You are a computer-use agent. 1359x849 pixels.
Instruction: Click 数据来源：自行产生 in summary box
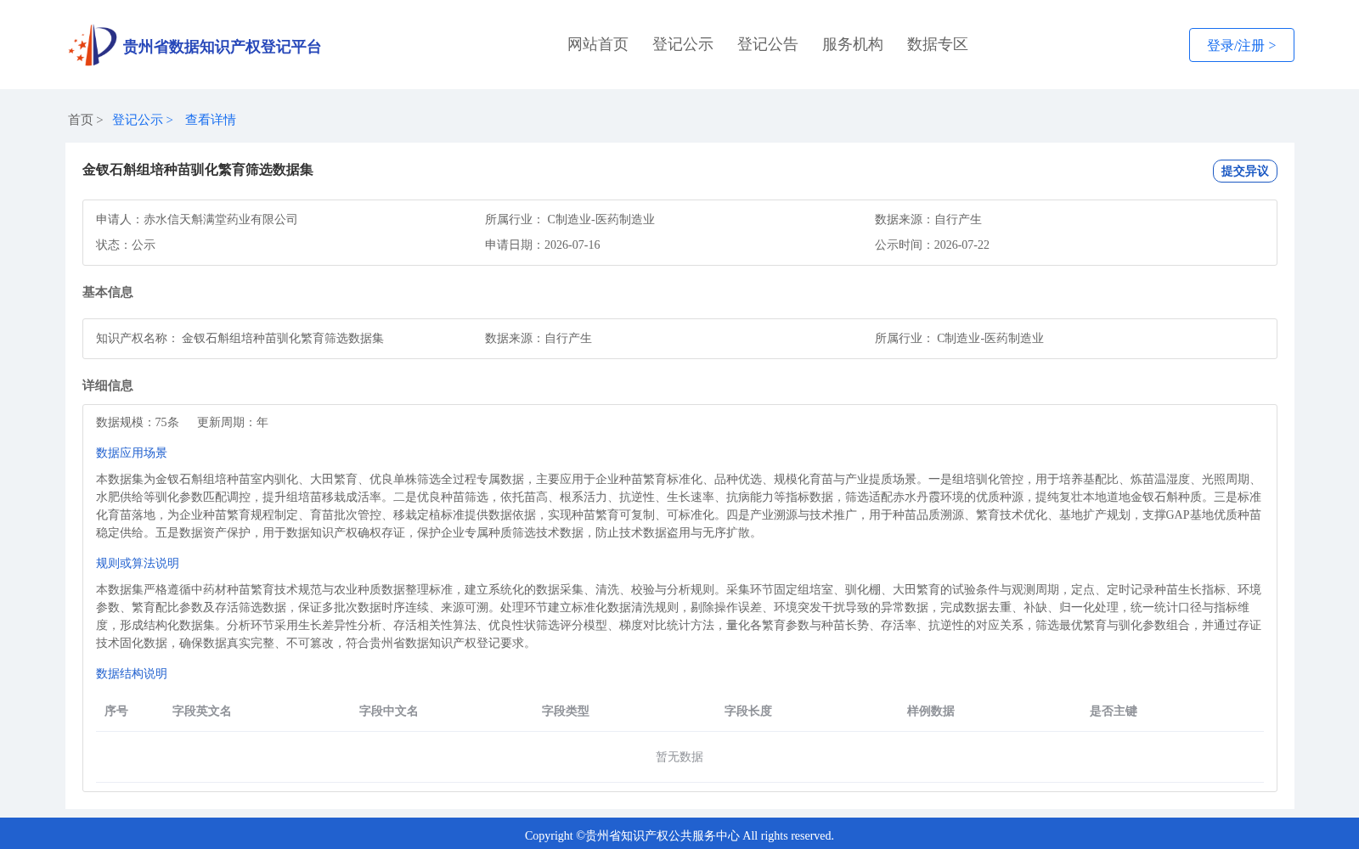point(928,219)
